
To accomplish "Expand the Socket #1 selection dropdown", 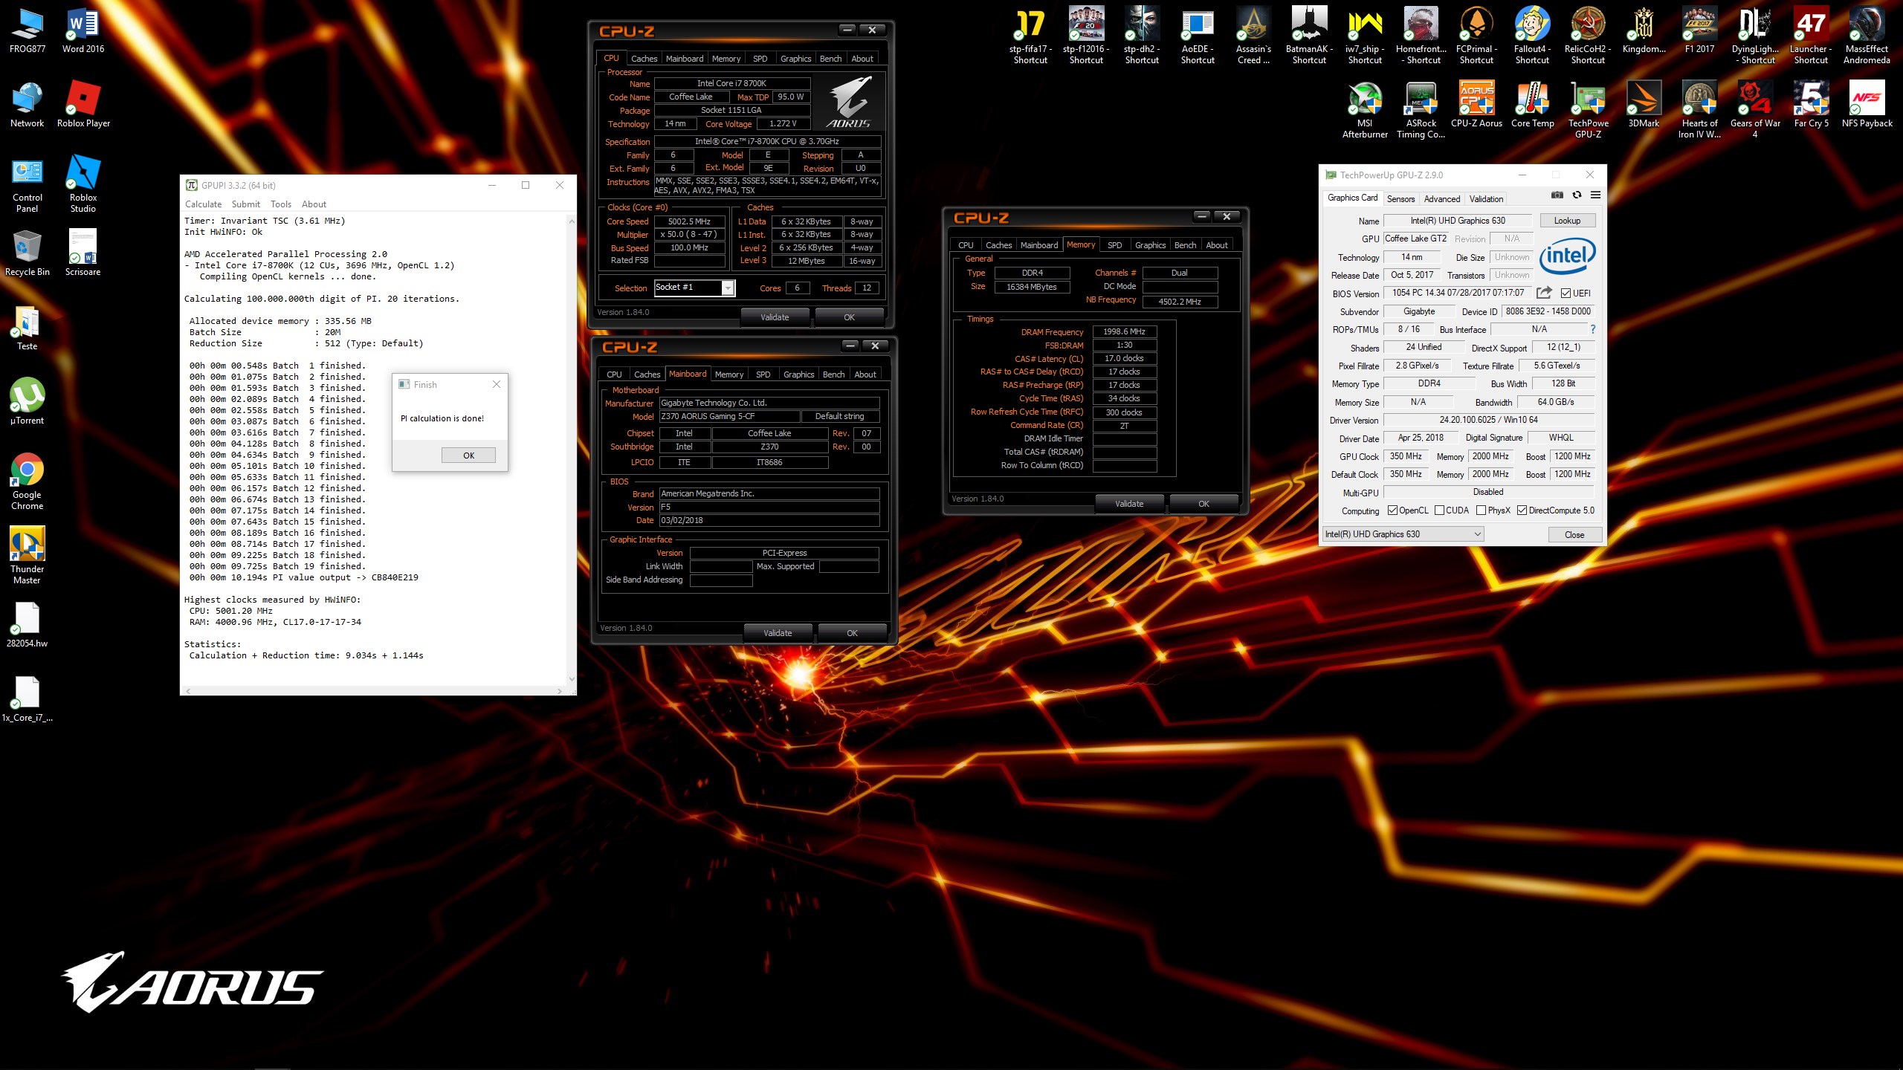I will [x=728, y=288].
